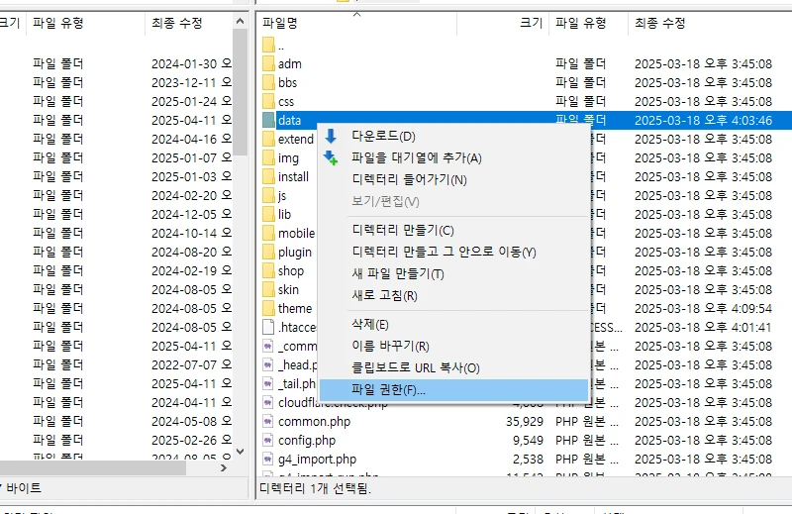
Task: Click the g4_import.php file icon
Action: (x=268, y=459)
